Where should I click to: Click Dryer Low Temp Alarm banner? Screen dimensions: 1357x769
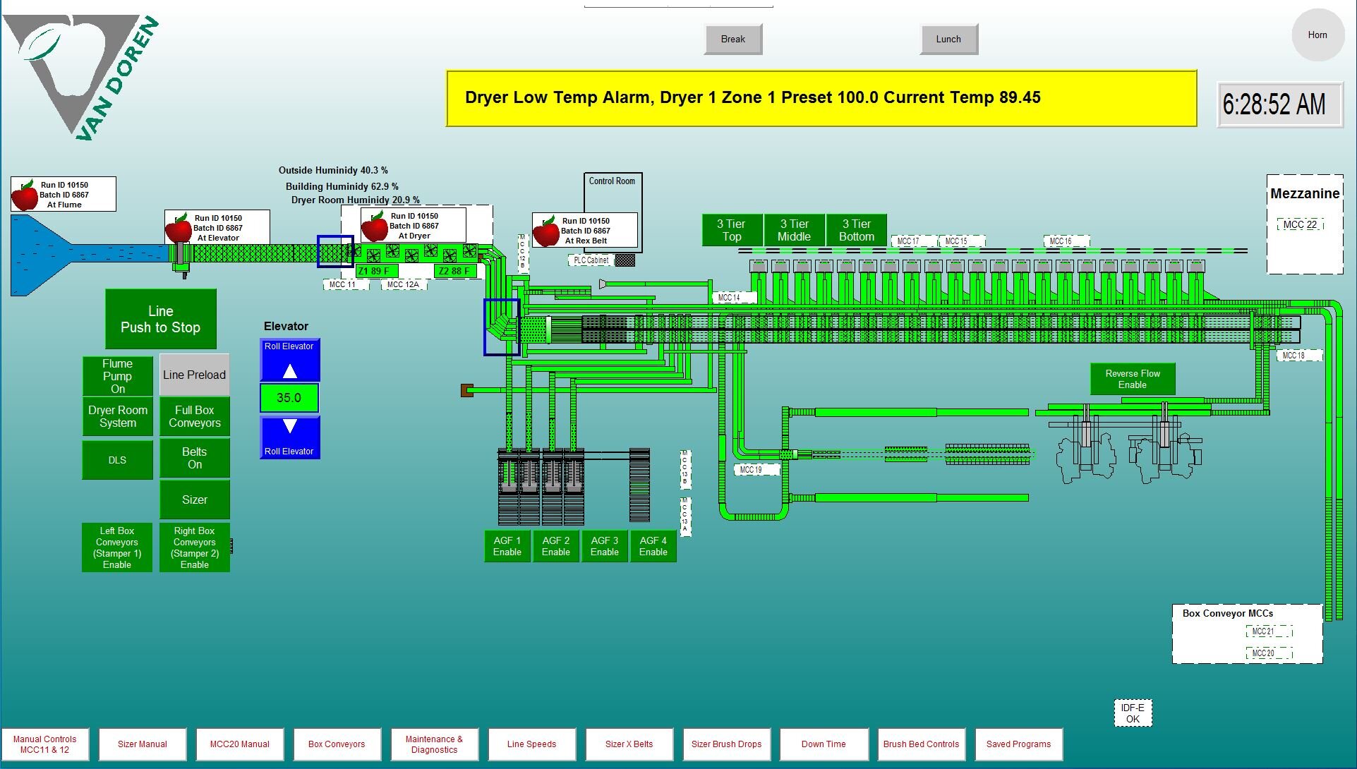(821, 98)
